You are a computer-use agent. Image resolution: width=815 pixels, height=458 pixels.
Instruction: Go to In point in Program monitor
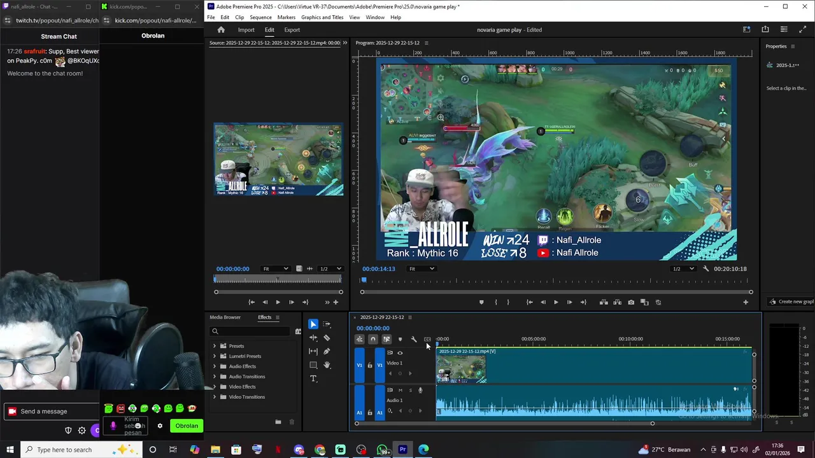tap(529, 302)
